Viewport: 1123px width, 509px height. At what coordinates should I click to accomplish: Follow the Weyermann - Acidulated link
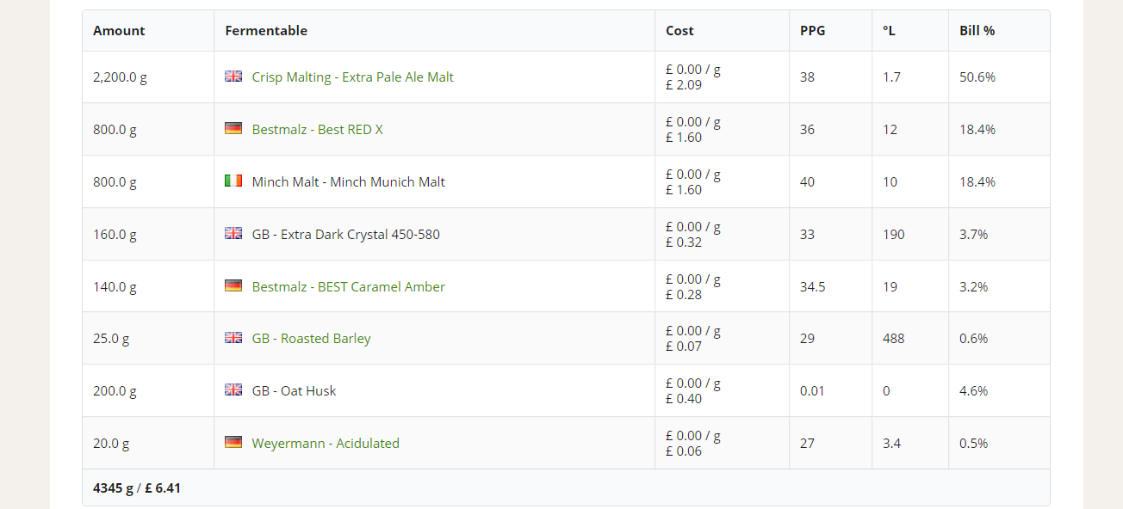click(x=326, y=443)
